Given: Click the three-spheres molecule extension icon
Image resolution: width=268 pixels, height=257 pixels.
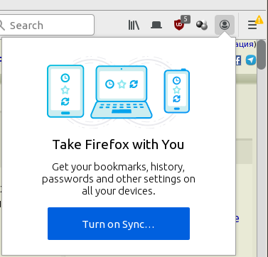Looking at the screenshot, I should (202, 25).
